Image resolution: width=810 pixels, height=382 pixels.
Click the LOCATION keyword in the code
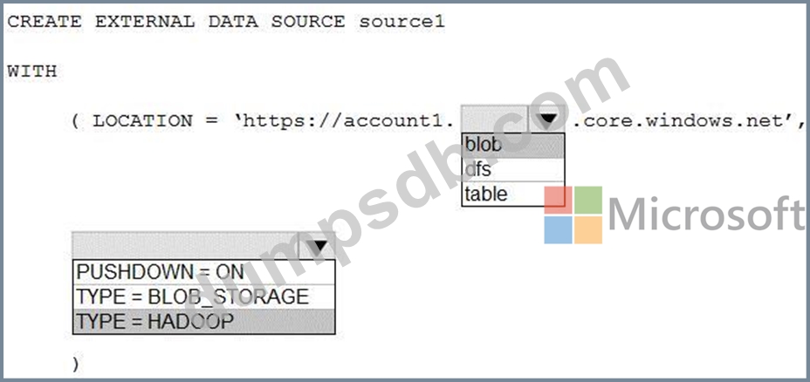click(x=141, y=120)
